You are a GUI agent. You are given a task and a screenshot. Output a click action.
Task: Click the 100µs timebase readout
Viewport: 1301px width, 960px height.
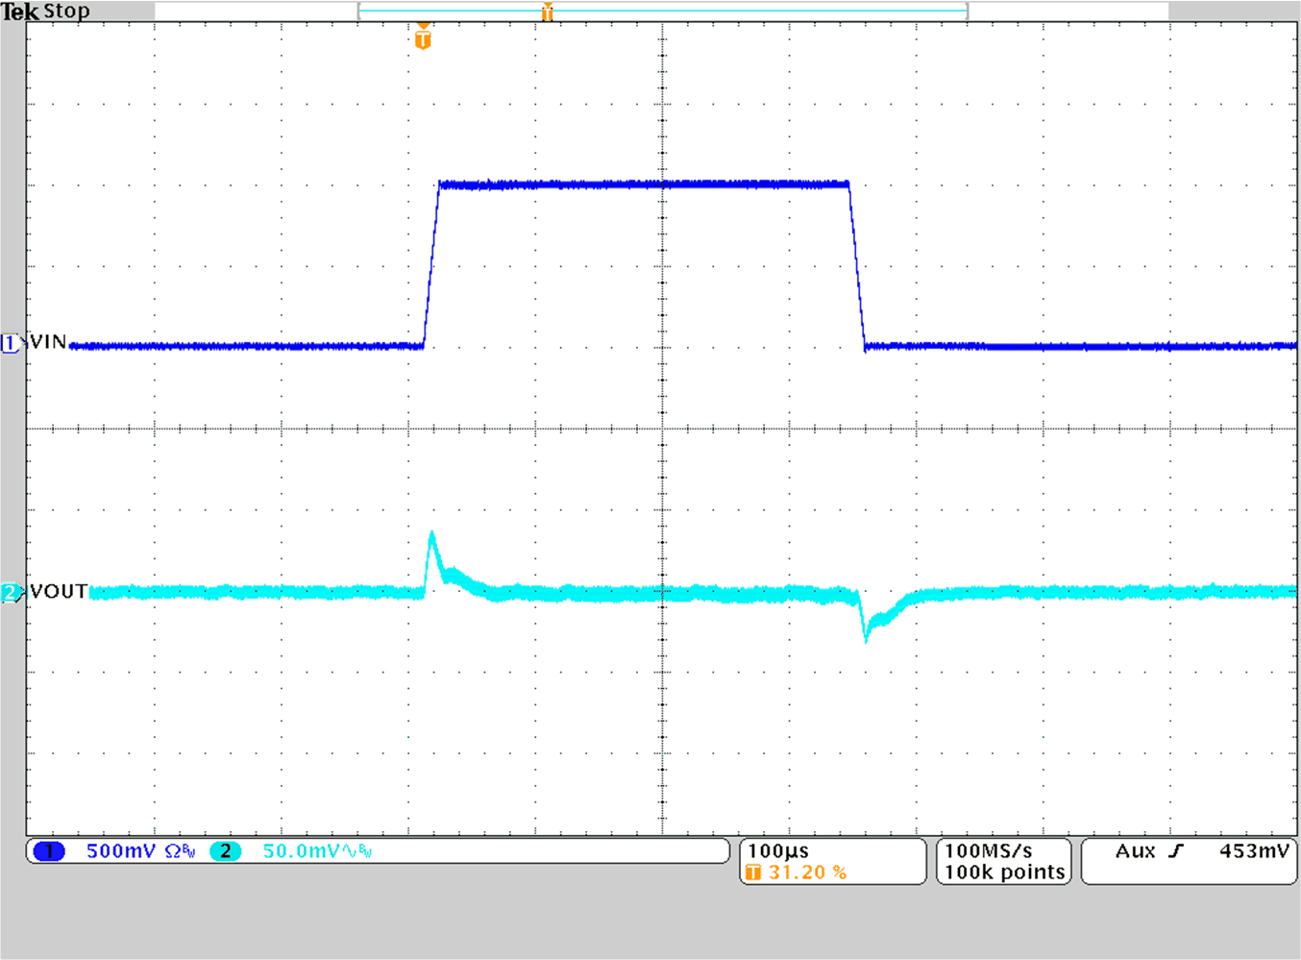pos(778,850)
